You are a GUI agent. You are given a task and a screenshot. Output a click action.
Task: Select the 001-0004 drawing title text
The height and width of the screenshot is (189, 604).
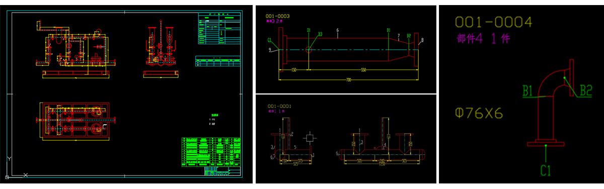pos(493,22)
